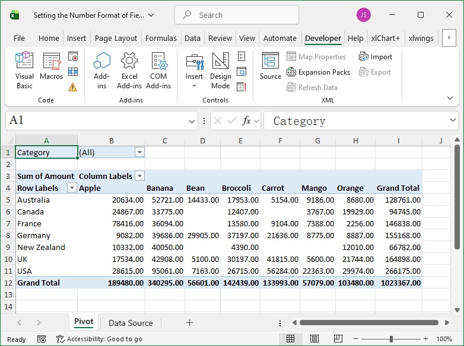This screenshot has width=464, height=346.
Task: Expand the Name Box dropdown
Action: [x=192, y=121]
